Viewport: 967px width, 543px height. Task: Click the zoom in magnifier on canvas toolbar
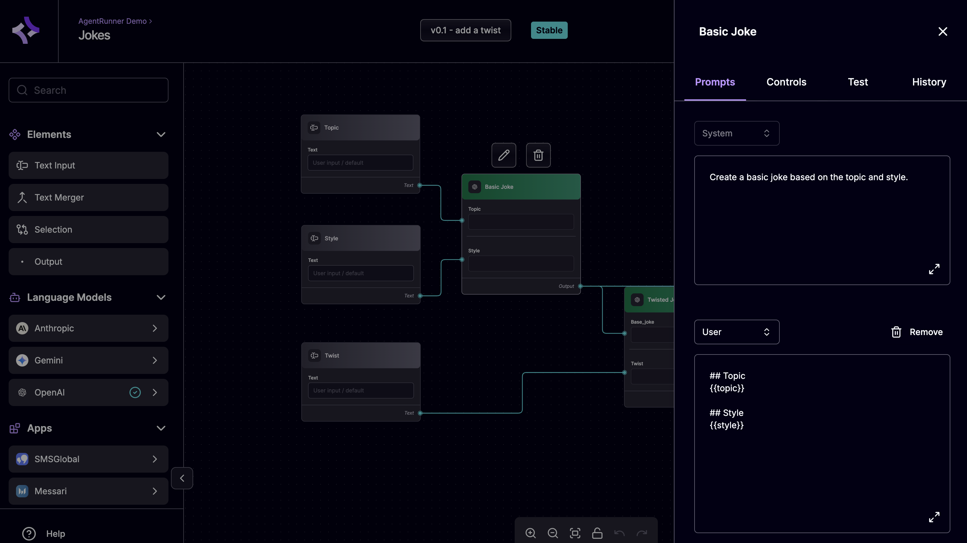530,533
